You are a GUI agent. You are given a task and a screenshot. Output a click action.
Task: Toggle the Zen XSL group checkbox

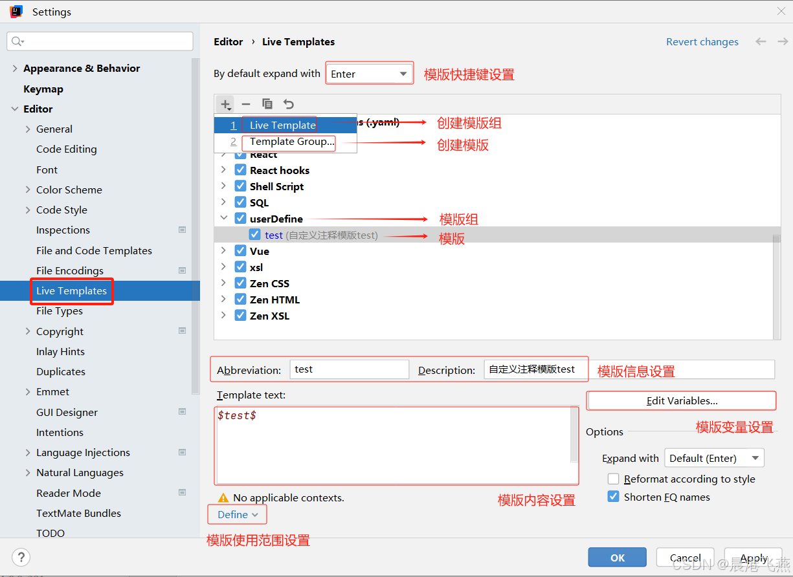click(x=240, y=316)
